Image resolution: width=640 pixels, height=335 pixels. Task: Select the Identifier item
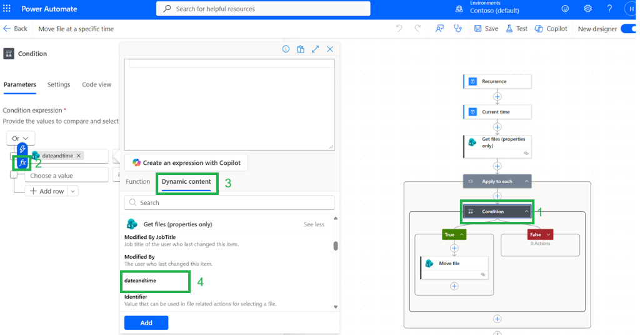click(201, 300)
